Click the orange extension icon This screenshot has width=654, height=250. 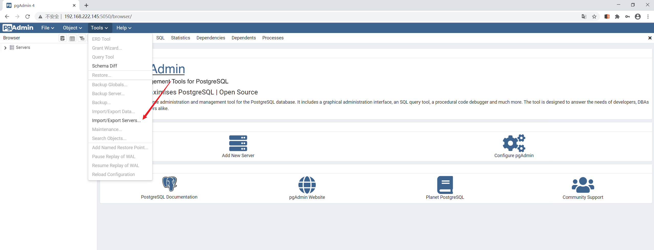(x=607, y=17)
